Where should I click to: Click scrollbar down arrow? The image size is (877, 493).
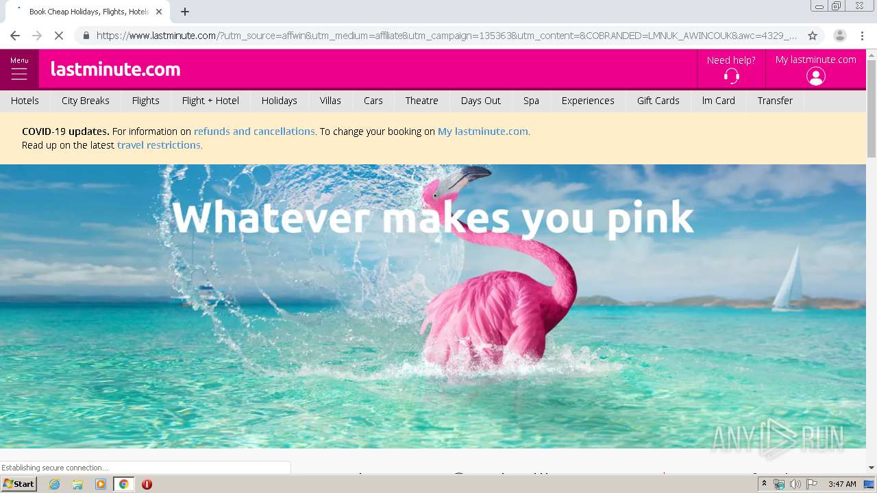point(872,468)
